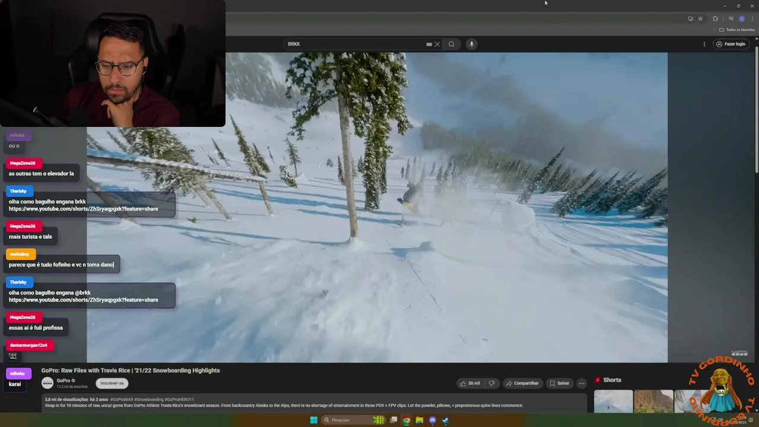Click the chat message 'mais turista e tals'
Viewport: 759px width, 427px height.
30,237
